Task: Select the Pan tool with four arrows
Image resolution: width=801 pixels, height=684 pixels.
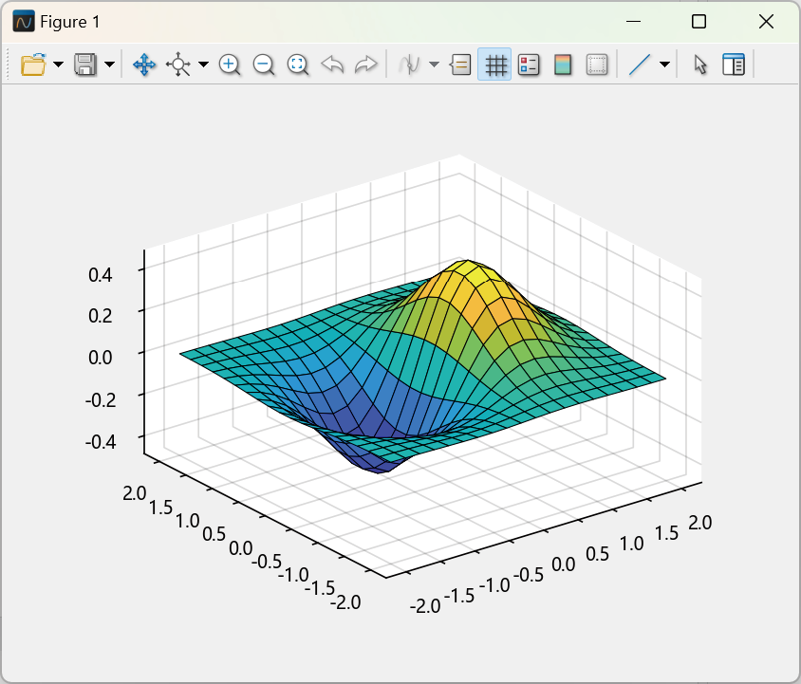Action: click(x=144, y=65)
